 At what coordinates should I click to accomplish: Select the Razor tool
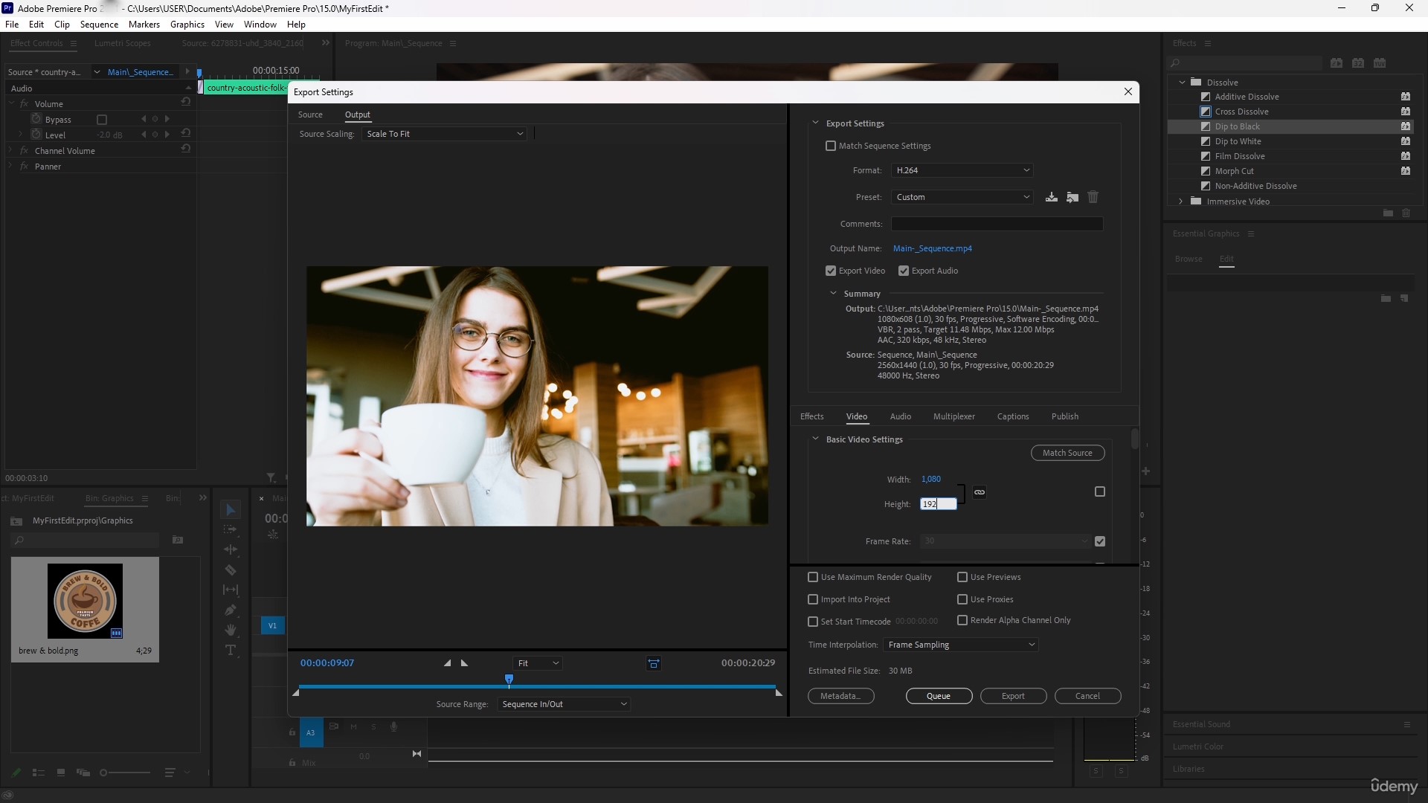point(231,570)
